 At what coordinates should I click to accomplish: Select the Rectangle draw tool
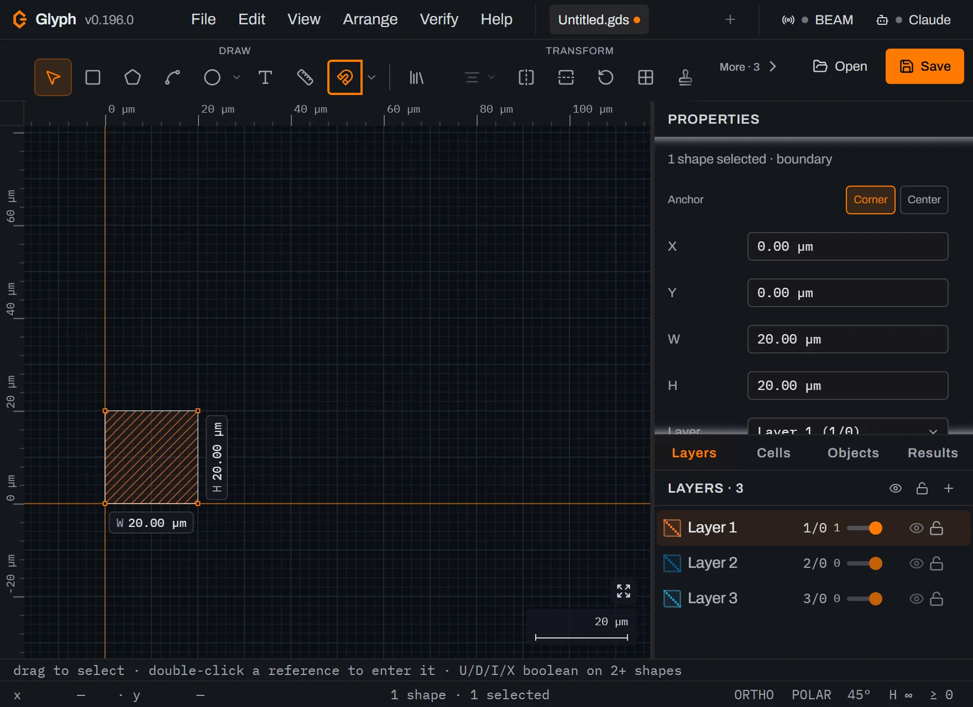93,77
